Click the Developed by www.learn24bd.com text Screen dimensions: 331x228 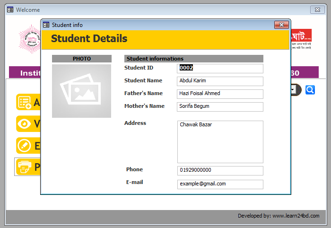[x=279, y=216]
